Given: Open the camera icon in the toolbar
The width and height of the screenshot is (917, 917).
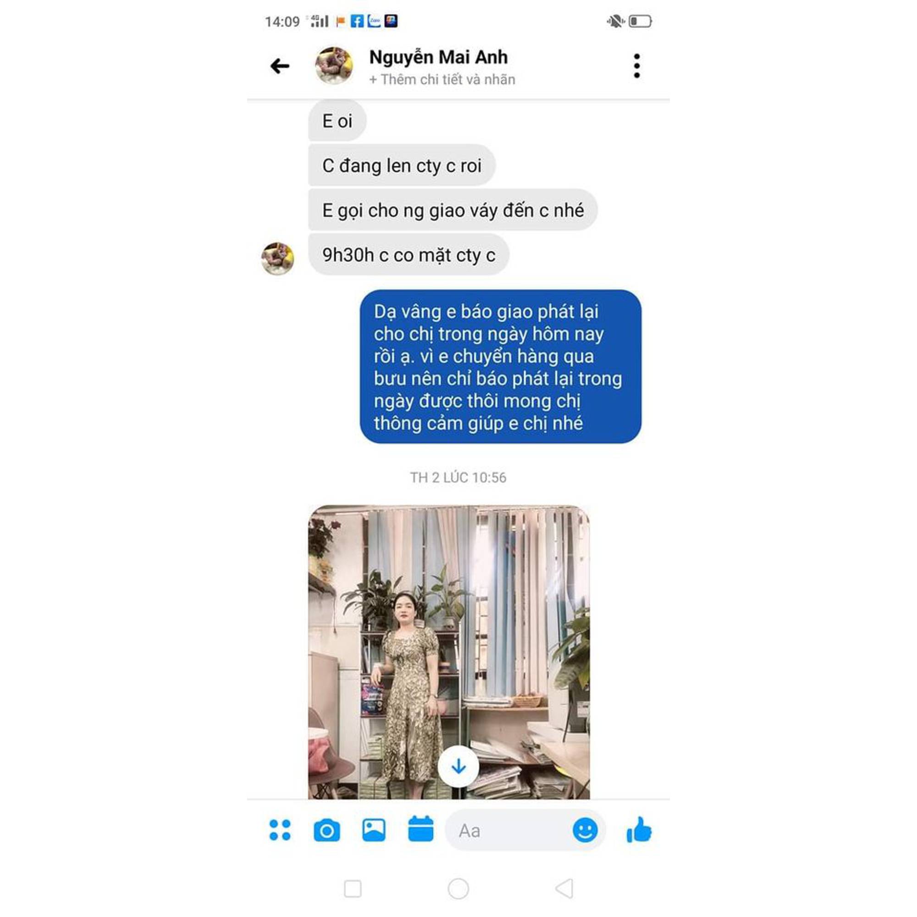Looking at the screenshot, I should pos(326,831).
